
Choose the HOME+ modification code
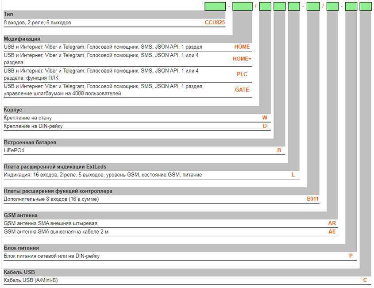pos(242,59)
